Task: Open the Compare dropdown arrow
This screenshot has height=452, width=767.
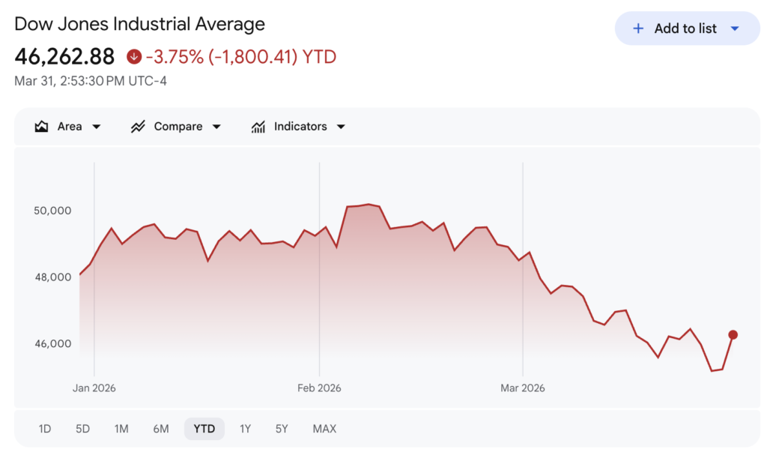Action: tap(216, 127)
